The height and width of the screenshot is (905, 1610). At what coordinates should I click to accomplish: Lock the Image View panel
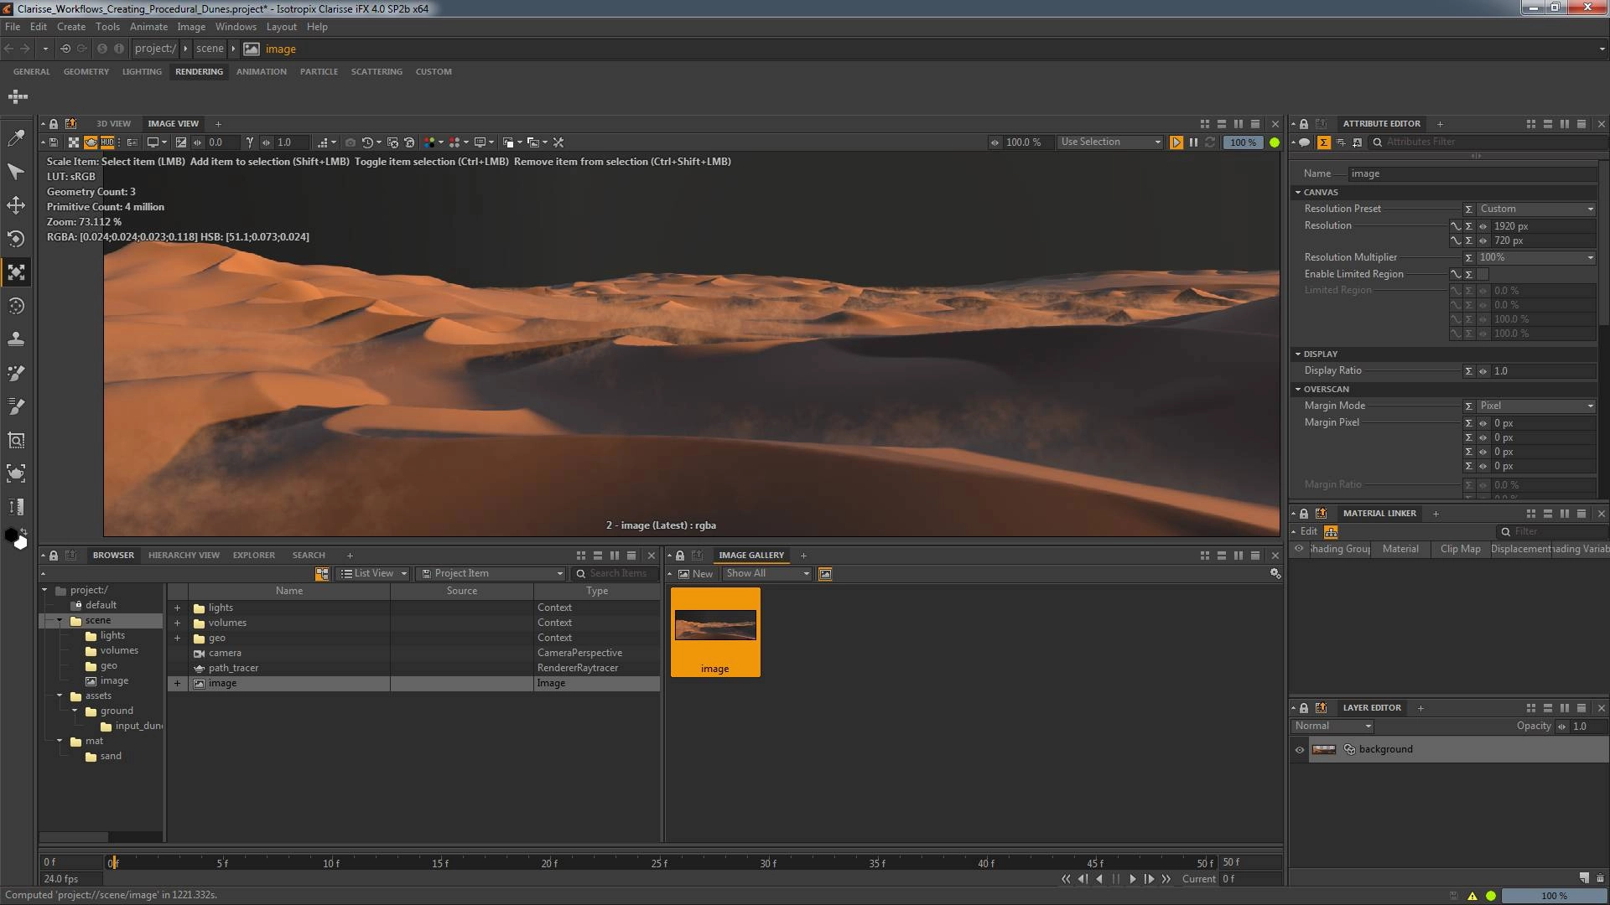pos(54,124)
